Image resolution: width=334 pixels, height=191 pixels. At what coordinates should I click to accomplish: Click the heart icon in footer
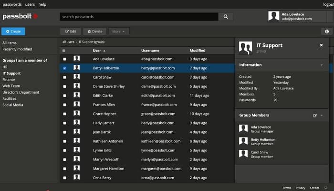click(x=326, y=188)
